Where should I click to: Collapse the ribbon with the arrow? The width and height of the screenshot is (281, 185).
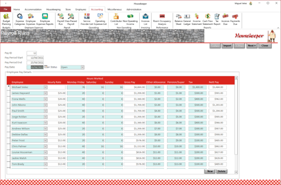tap(278, 28)
